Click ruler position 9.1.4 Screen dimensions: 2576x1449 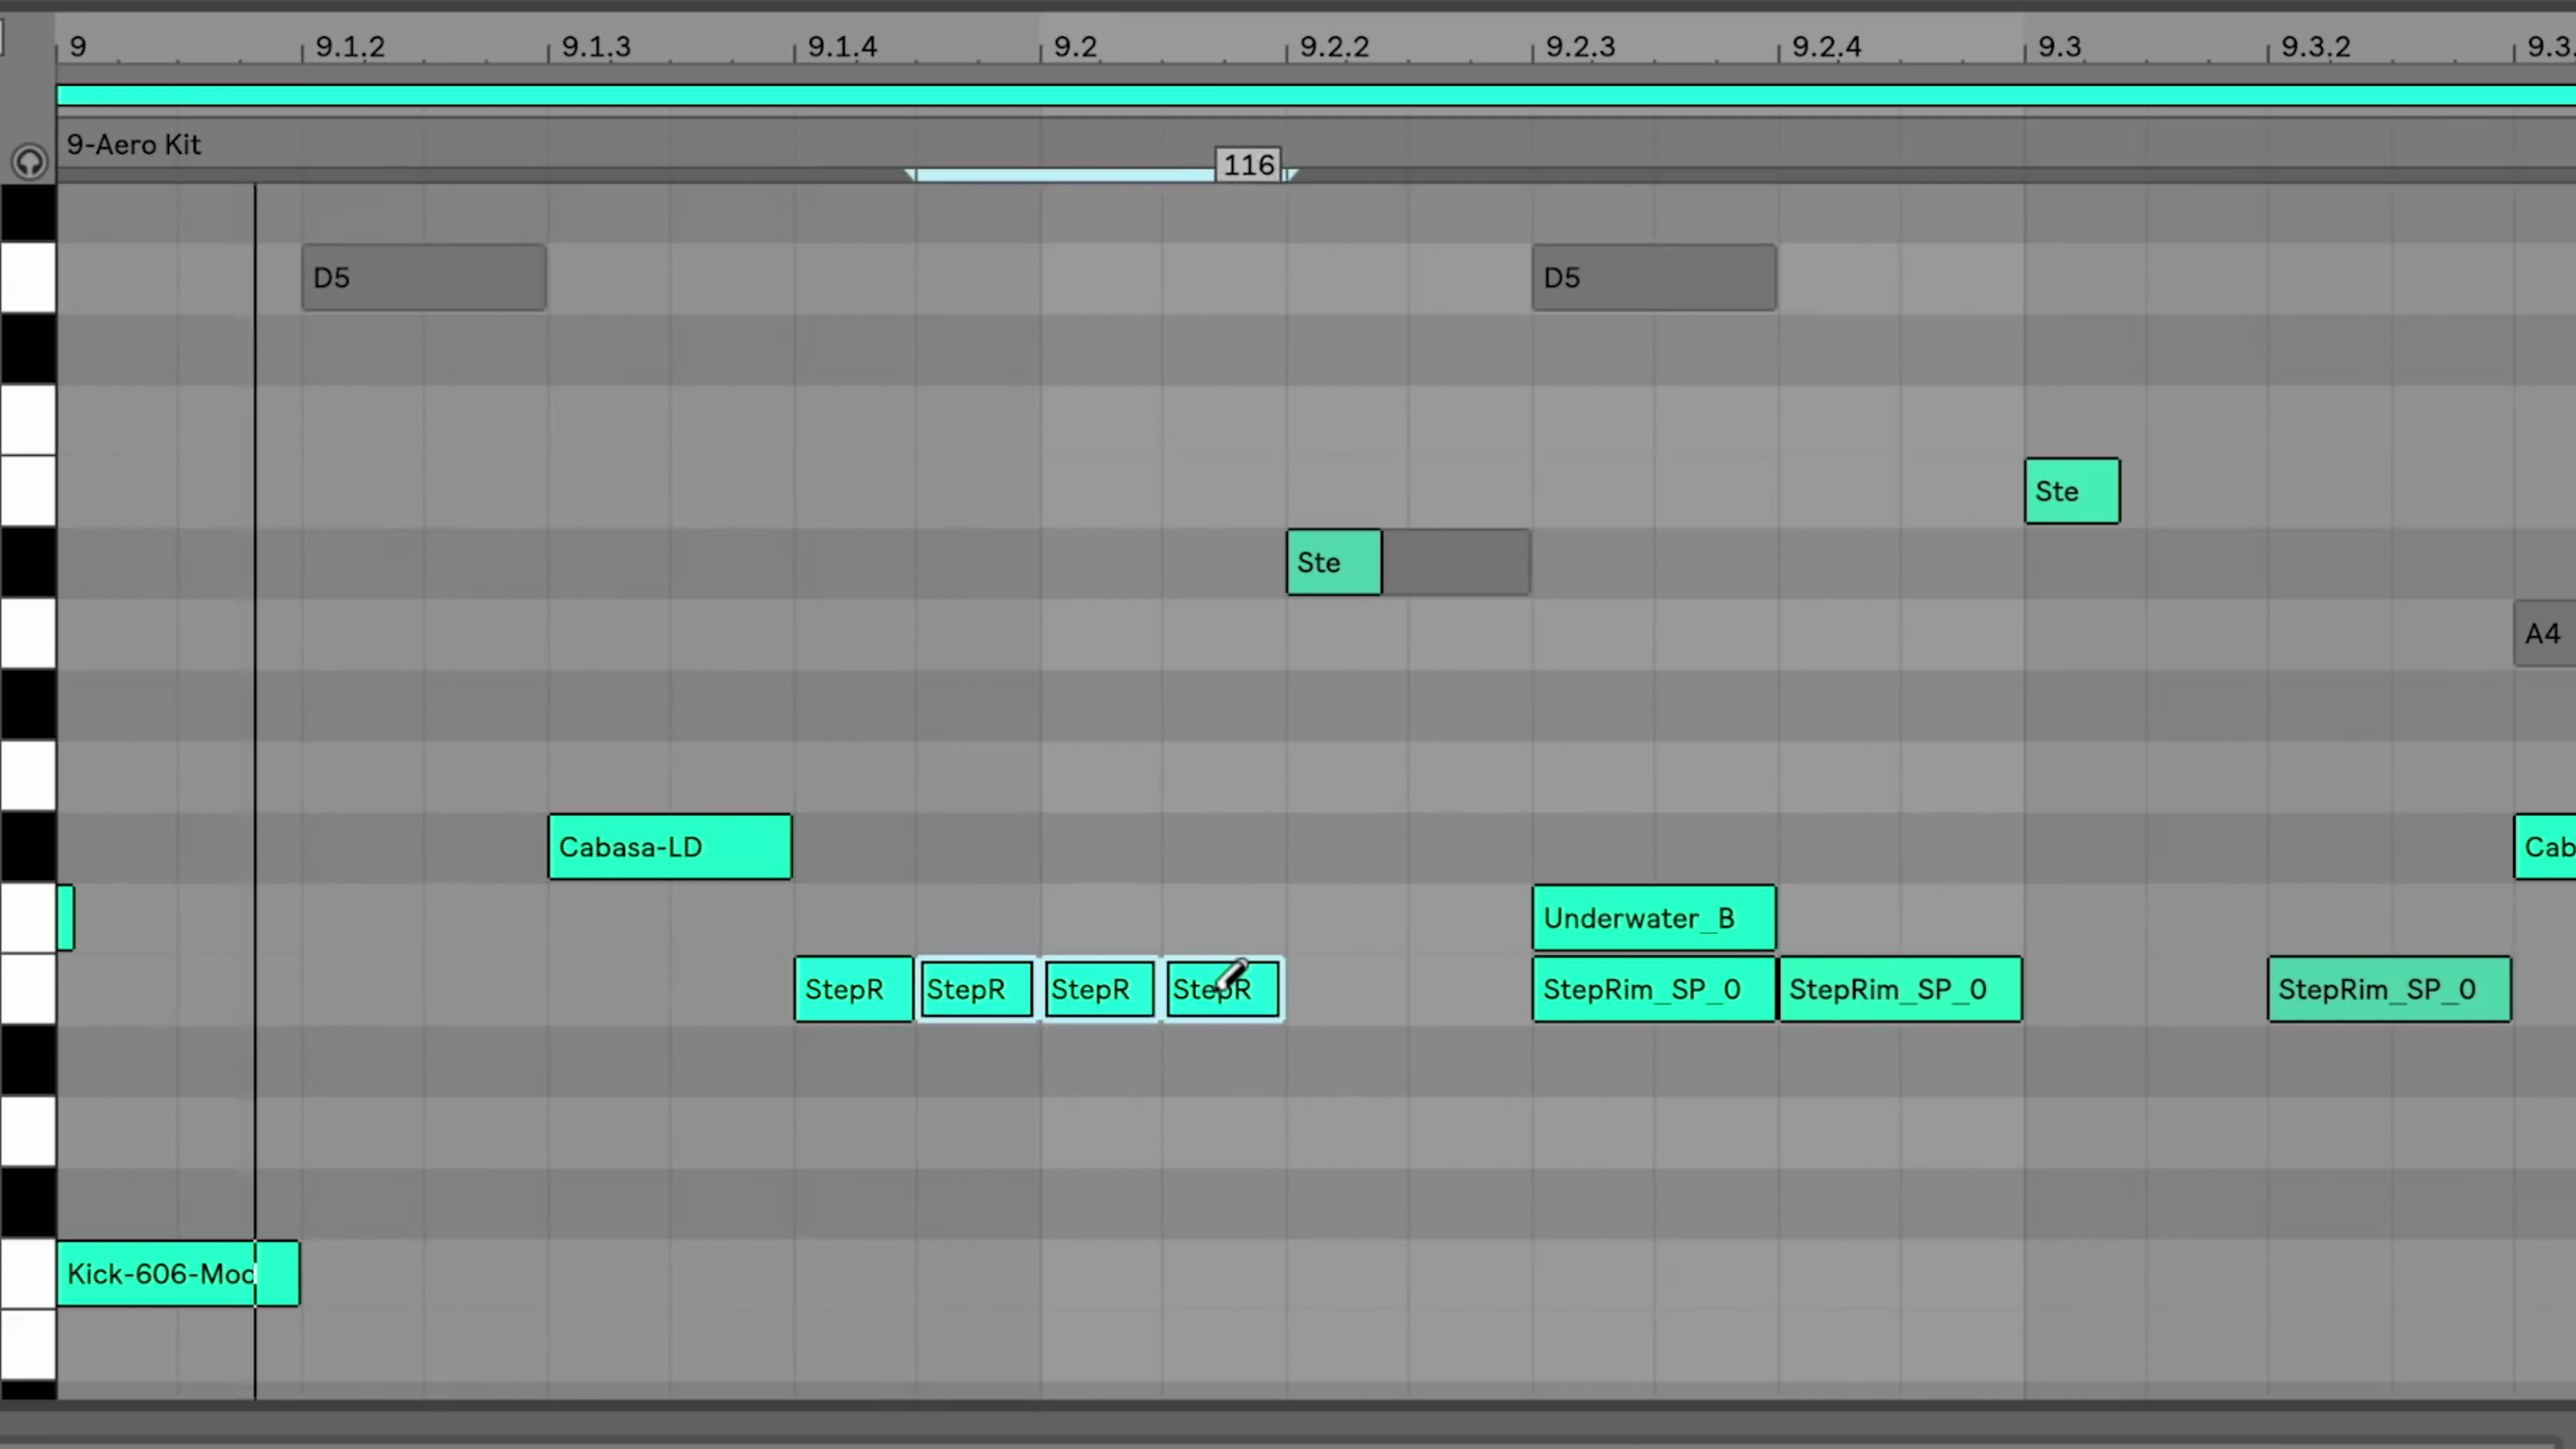pyautogui.click(x=842, y=47)
